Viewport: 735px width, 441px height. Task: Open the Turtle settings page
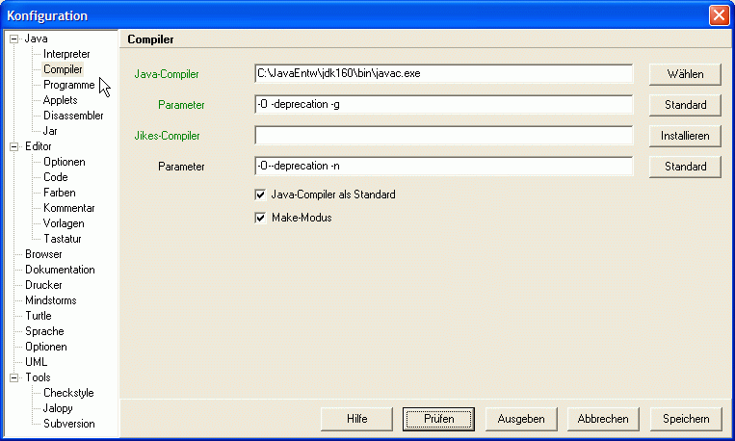(39, 316)
